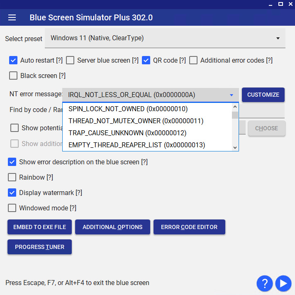Open the PROGRESS TUNER
This screenshot has height=295, width=295.
(x=40, y=247)
